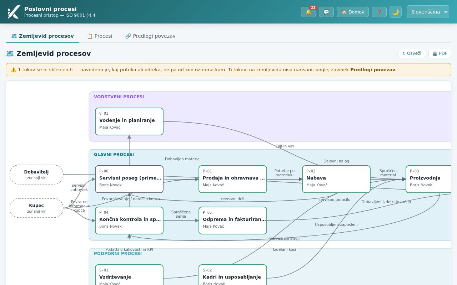This screenshot has width=457, height=285.
Task: Export the process map to PDF
Action: [440, 53]
